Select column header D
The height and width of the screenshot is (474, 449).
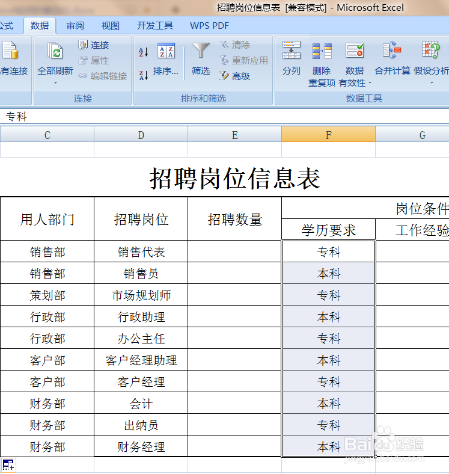click(x=141, y=134)
